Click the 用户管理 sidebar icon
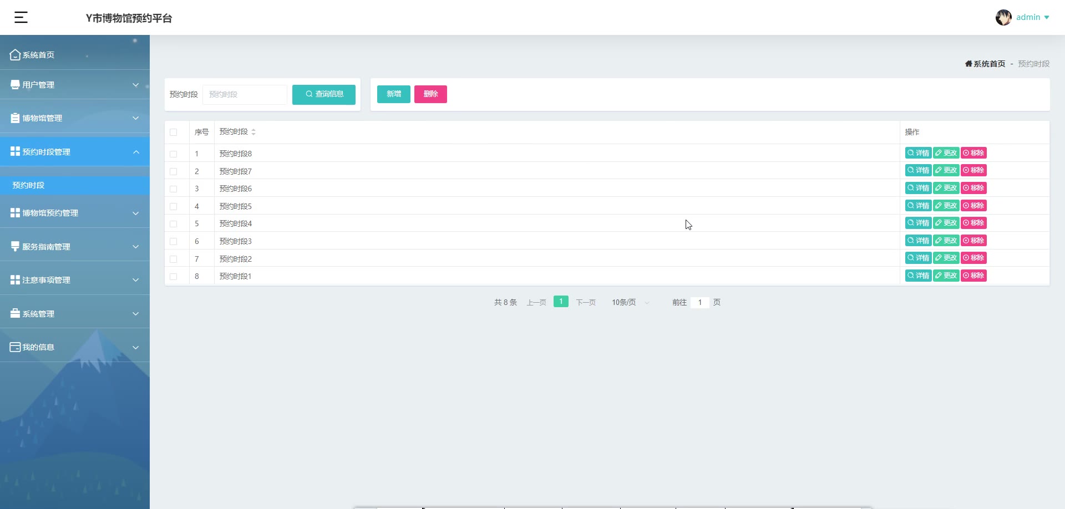This screenshot has width=1065, height=509. tap(15, 84)
